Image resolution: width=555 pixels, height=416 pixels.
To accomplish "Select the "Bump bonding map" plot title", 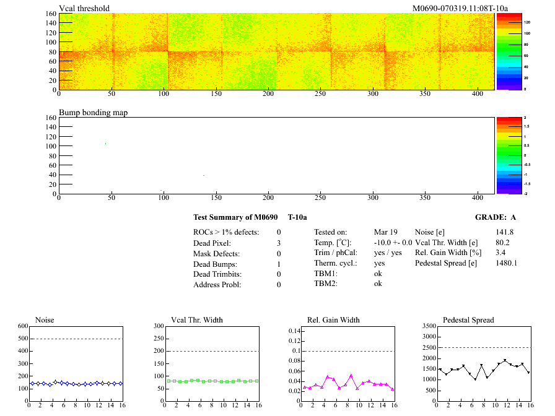I will [x=94, y=113].
